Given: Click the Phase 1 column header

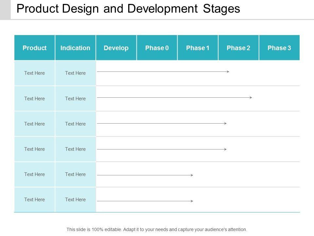Looking at the screenshot, I should point(198,48).
